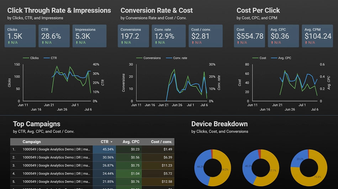The image size is (338, 189).
Task: Open the Impressions scorecard showing 5.3K
Action: coord(89,36)
